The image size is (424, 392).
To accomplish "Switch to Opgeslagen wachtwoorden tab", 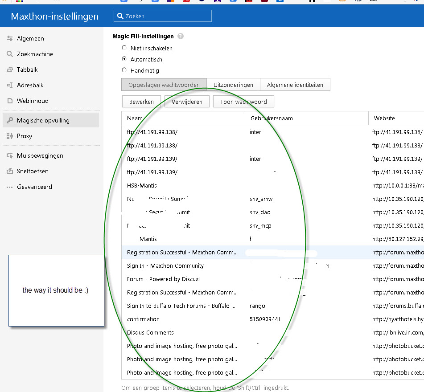I will (x=164, y=85).
